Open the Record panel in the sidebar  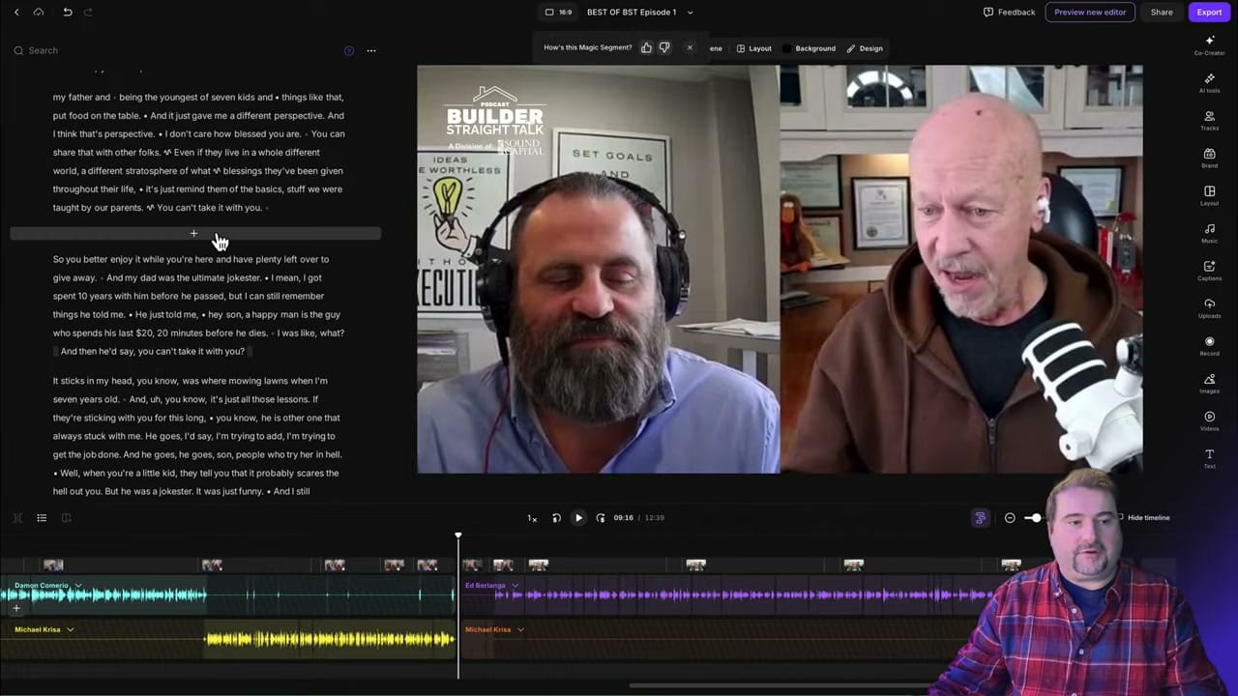(1209, 346)
